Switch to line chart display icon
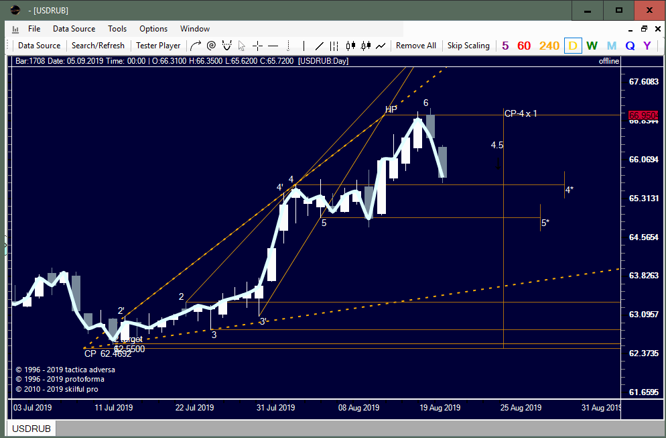The image size is (666, 438). coord(381,46)
